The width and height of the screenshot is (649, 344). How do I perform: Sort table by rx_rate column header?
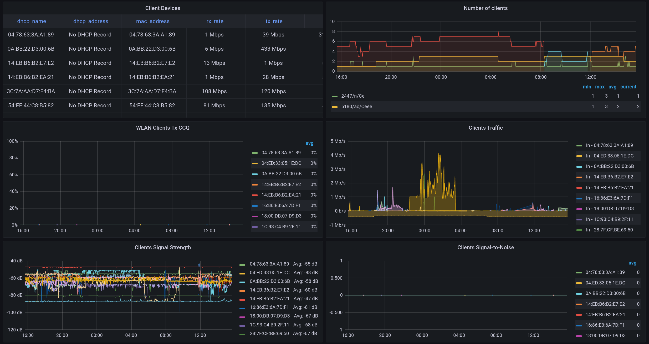click(x=215, y=21)
